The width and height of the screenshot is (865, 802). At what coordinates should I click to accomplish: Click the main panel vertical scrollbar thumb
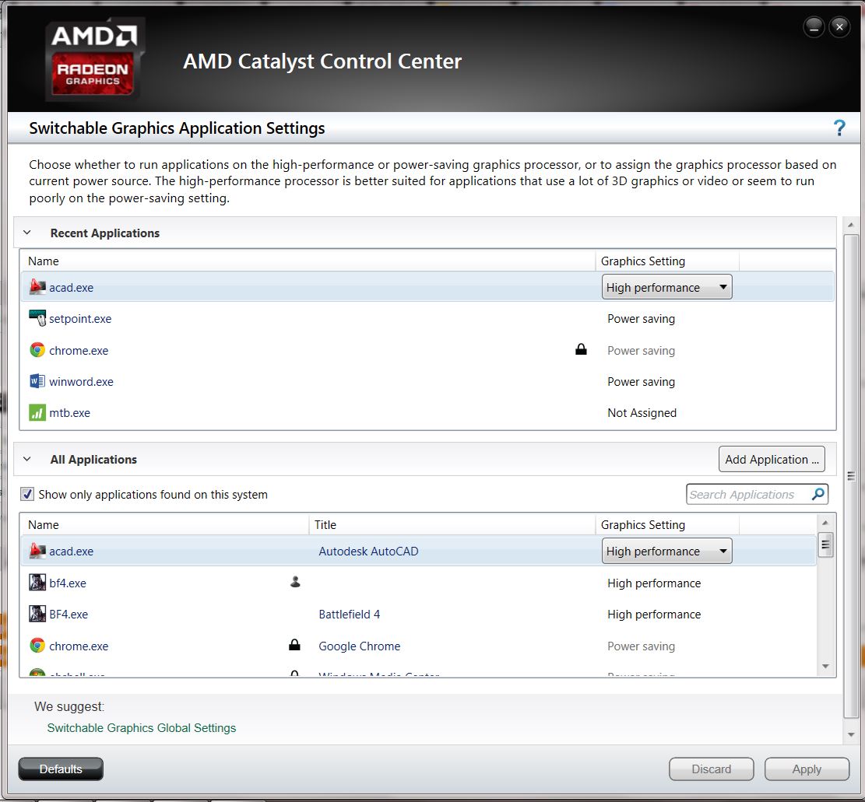851,476
